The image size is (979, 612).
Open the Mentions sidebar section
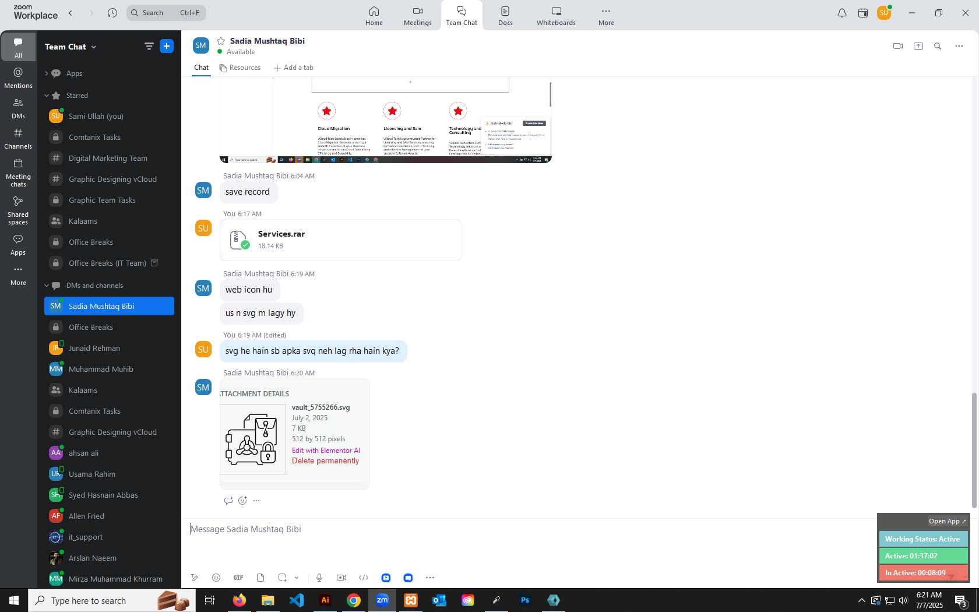click(x=18, y=78)
